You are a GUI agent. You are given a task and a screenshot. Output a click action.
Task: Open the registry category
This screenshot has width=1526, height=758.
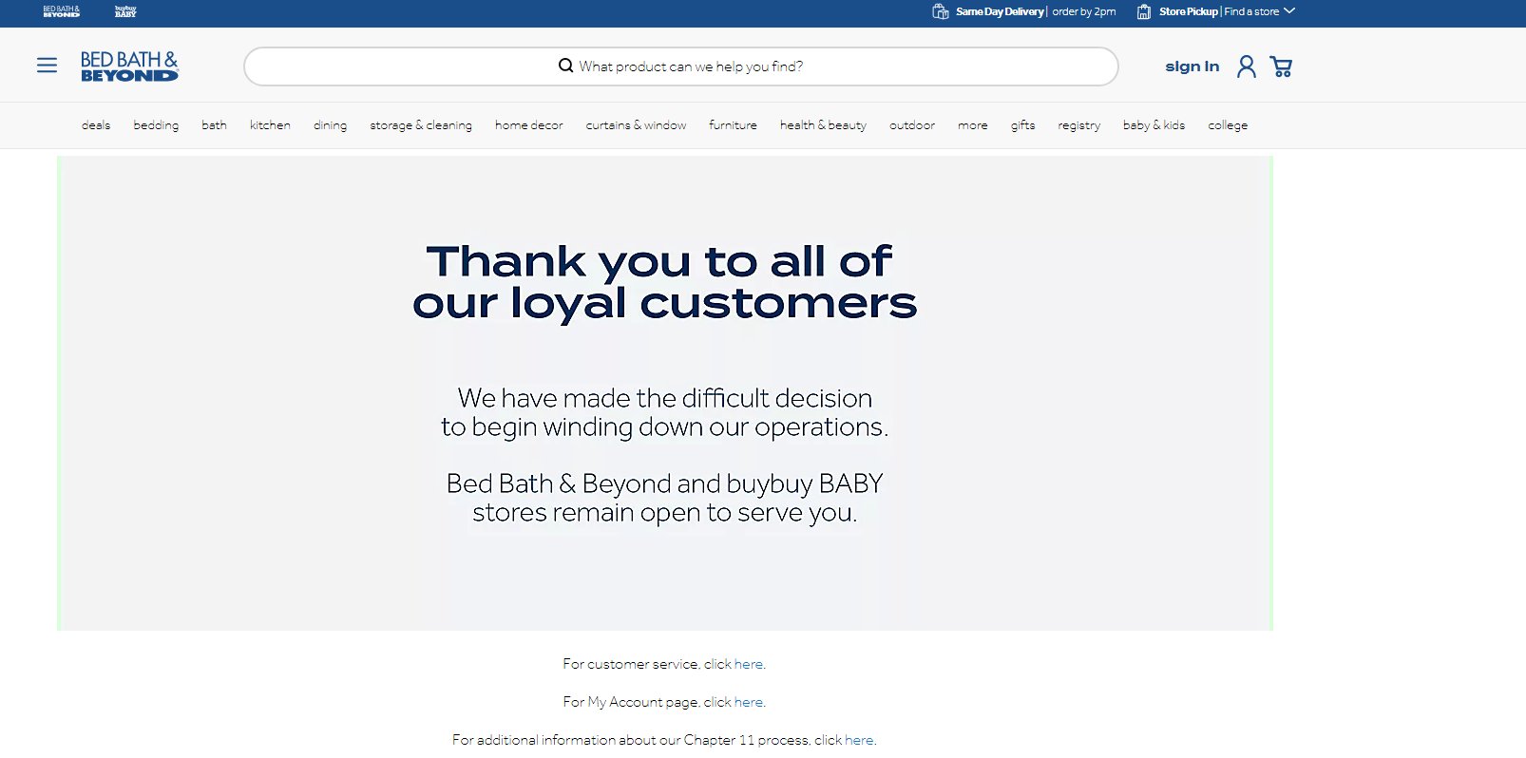1078,125
